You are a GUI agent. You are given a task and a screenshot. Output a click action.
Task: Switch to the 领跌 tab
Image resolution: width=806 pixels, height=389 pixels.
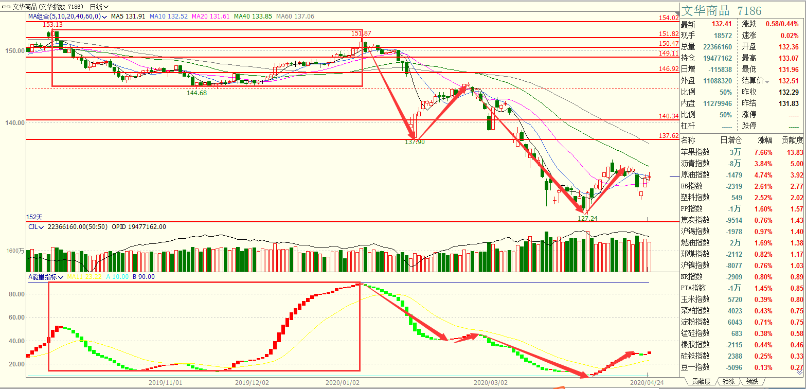[751, 382]
